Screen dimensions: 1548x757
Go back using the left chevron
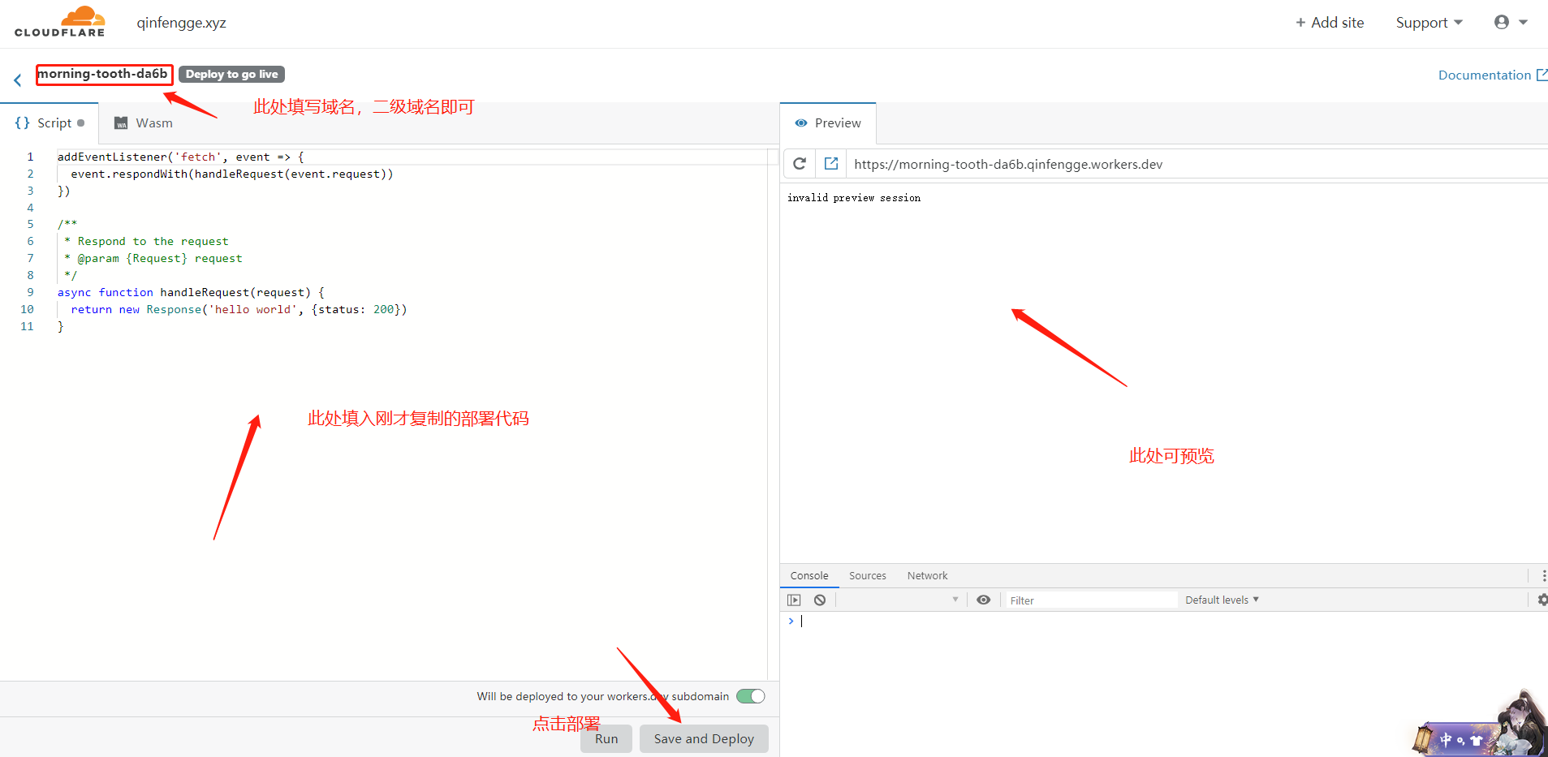tap(17, 80)
